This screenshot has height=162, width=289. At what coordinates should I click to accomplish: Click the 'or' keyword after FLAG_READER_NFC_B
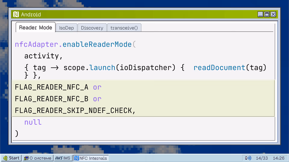coord(97,99)
